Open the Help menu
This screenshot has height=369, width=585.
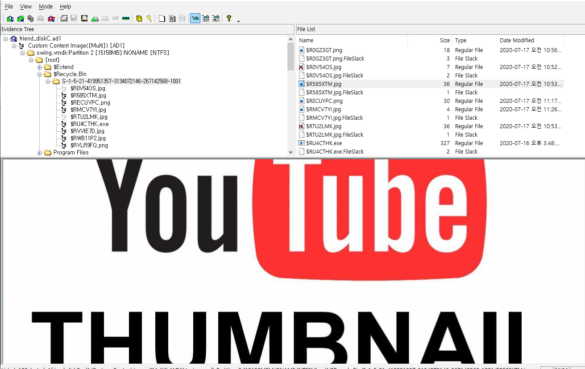65,7
